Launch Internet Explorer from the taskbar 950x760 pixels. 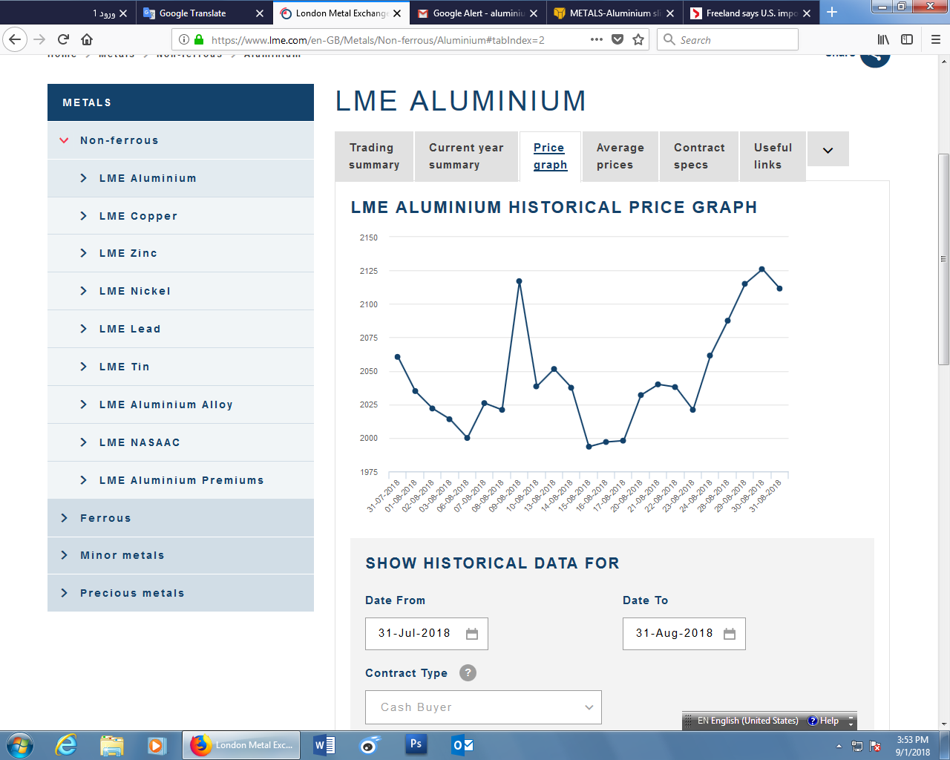click(x=67, y=744)
